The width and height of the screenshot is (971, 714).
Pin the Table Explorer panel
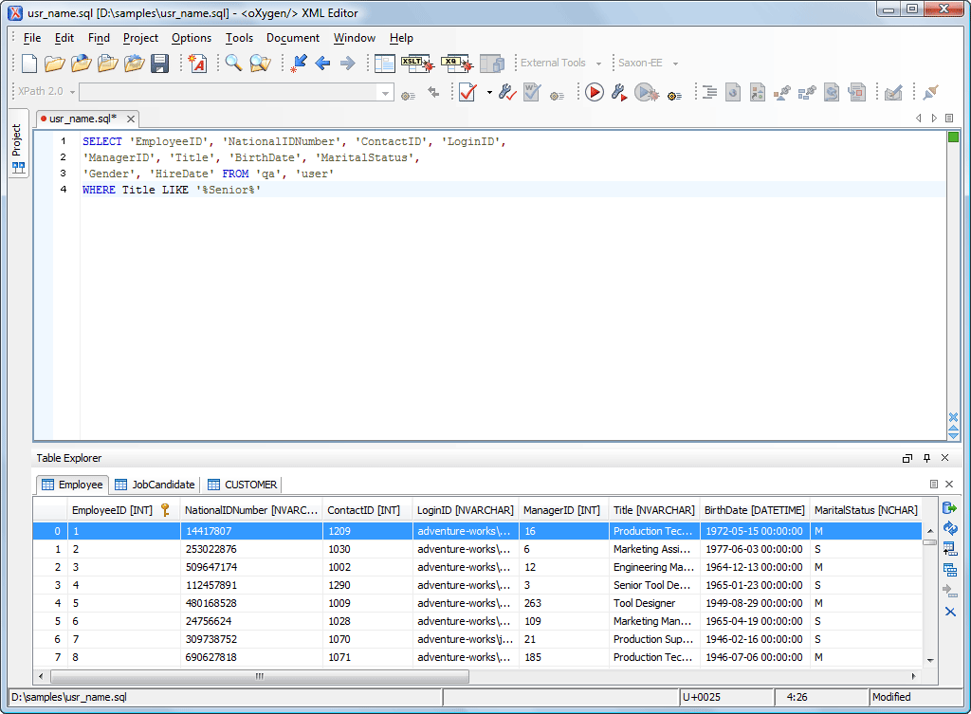click(927, 458)
